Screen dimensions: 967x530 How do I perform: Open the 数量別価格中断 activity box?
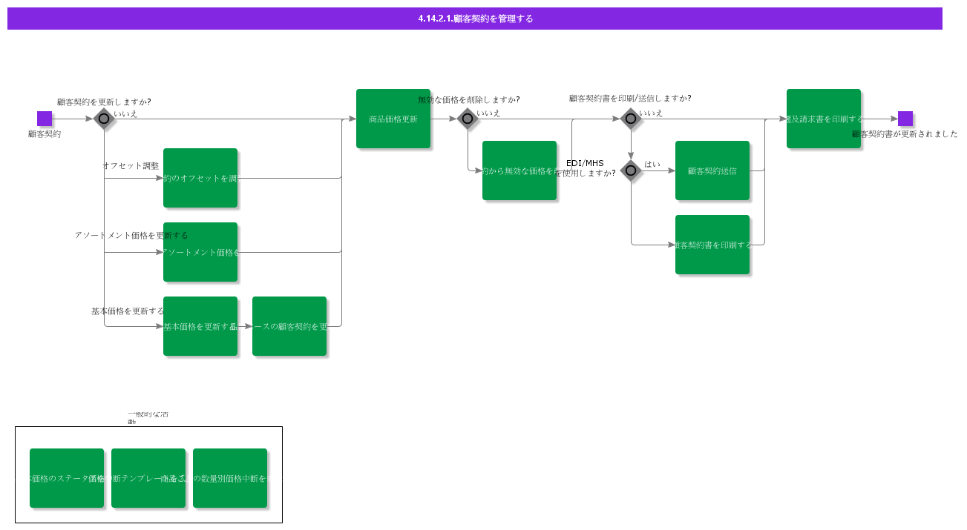coord(230,478)
